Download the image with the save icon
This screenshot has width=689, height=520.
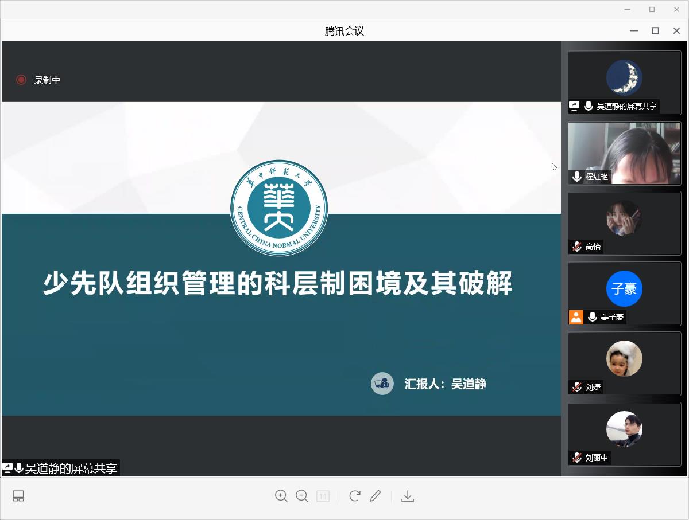408,496
